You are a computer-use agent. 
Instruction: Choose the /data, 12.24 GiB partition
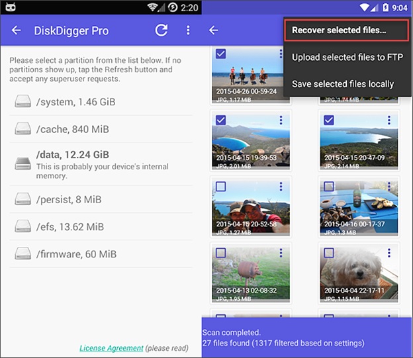(x=101, y=164)
